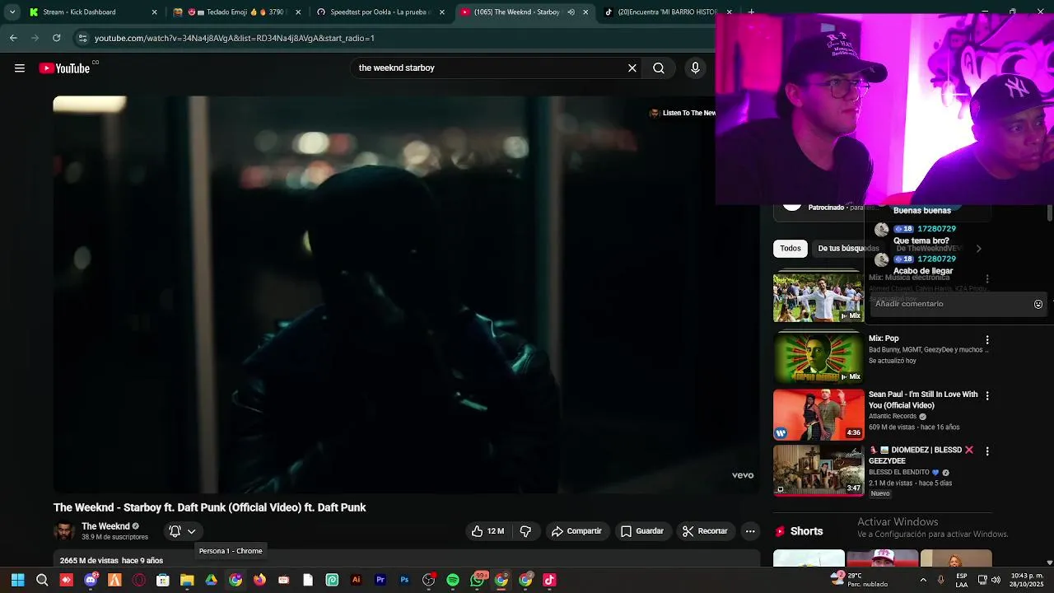Open options for DIOMEDEZ BLESSD video

point(987,451)
